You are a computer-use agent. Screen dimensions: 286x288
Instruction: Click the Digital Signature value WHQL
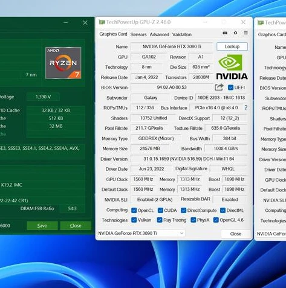pos(228,169)
